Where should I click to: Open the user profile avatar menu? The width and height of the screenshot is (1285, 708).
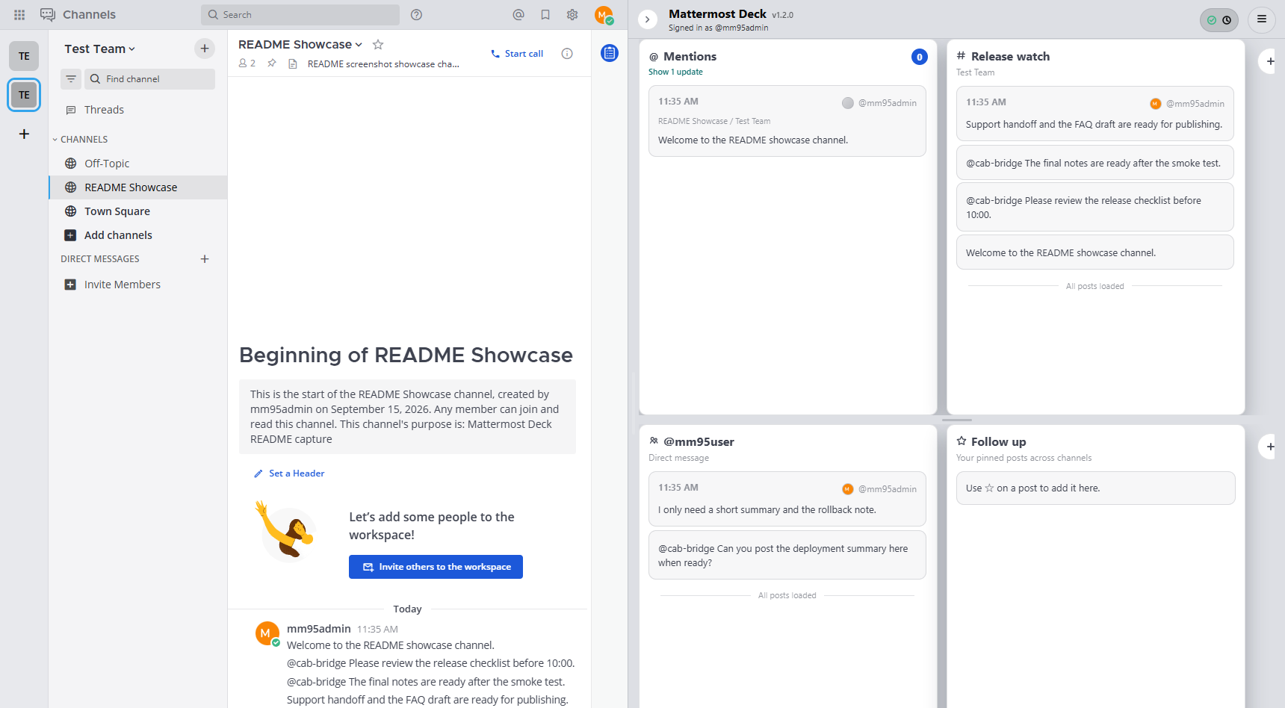coord(604,15)
